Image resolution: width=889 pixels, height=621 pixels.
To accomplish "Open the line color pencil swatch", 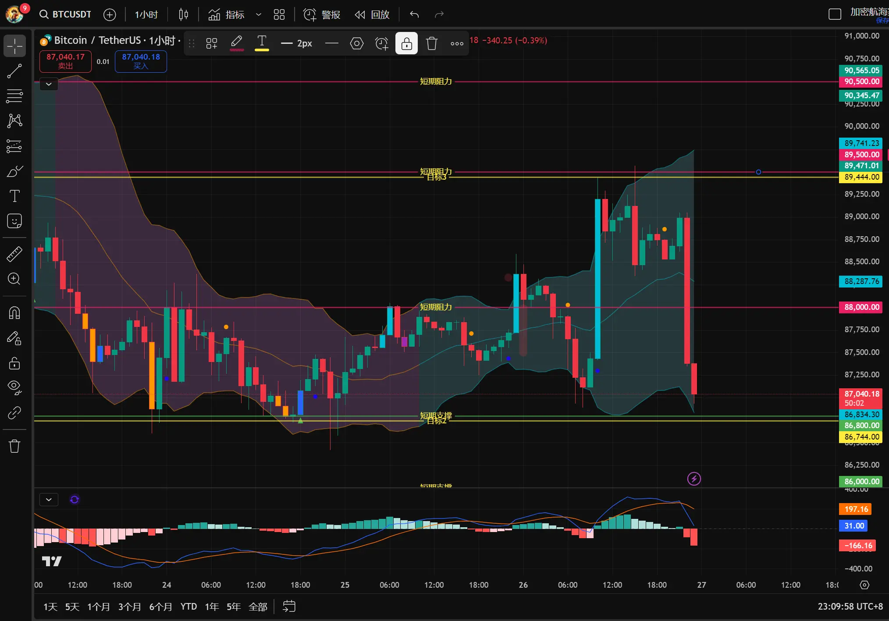I will (237, 43).
